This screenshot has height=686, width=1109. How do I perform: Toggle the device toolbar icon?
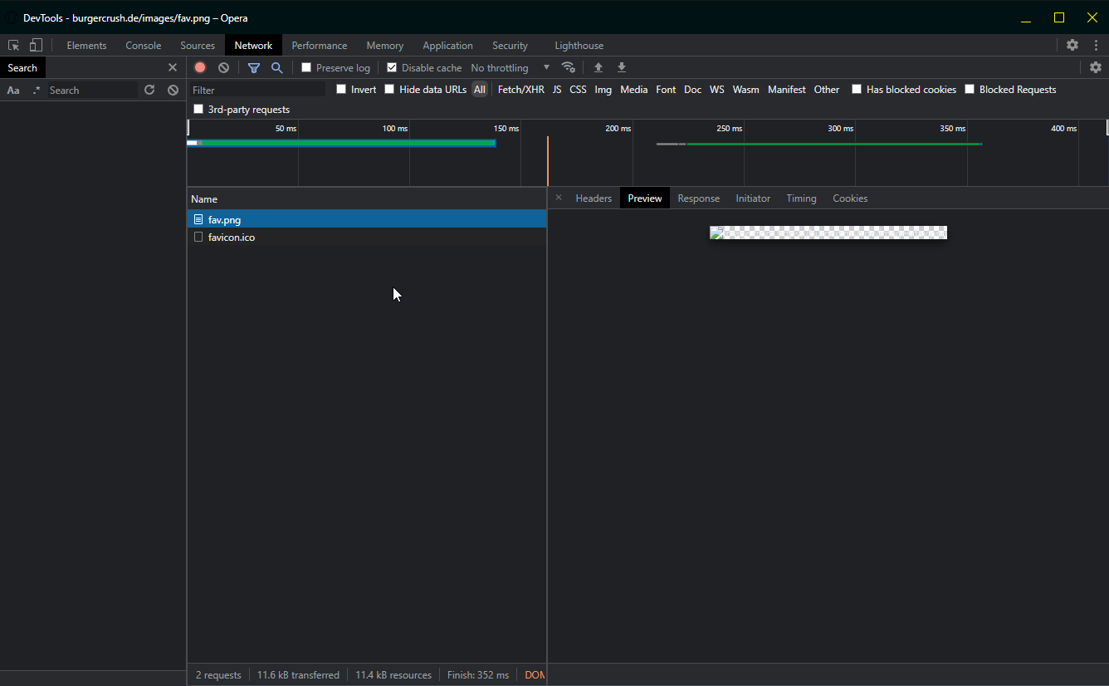(x=36, y=46)
